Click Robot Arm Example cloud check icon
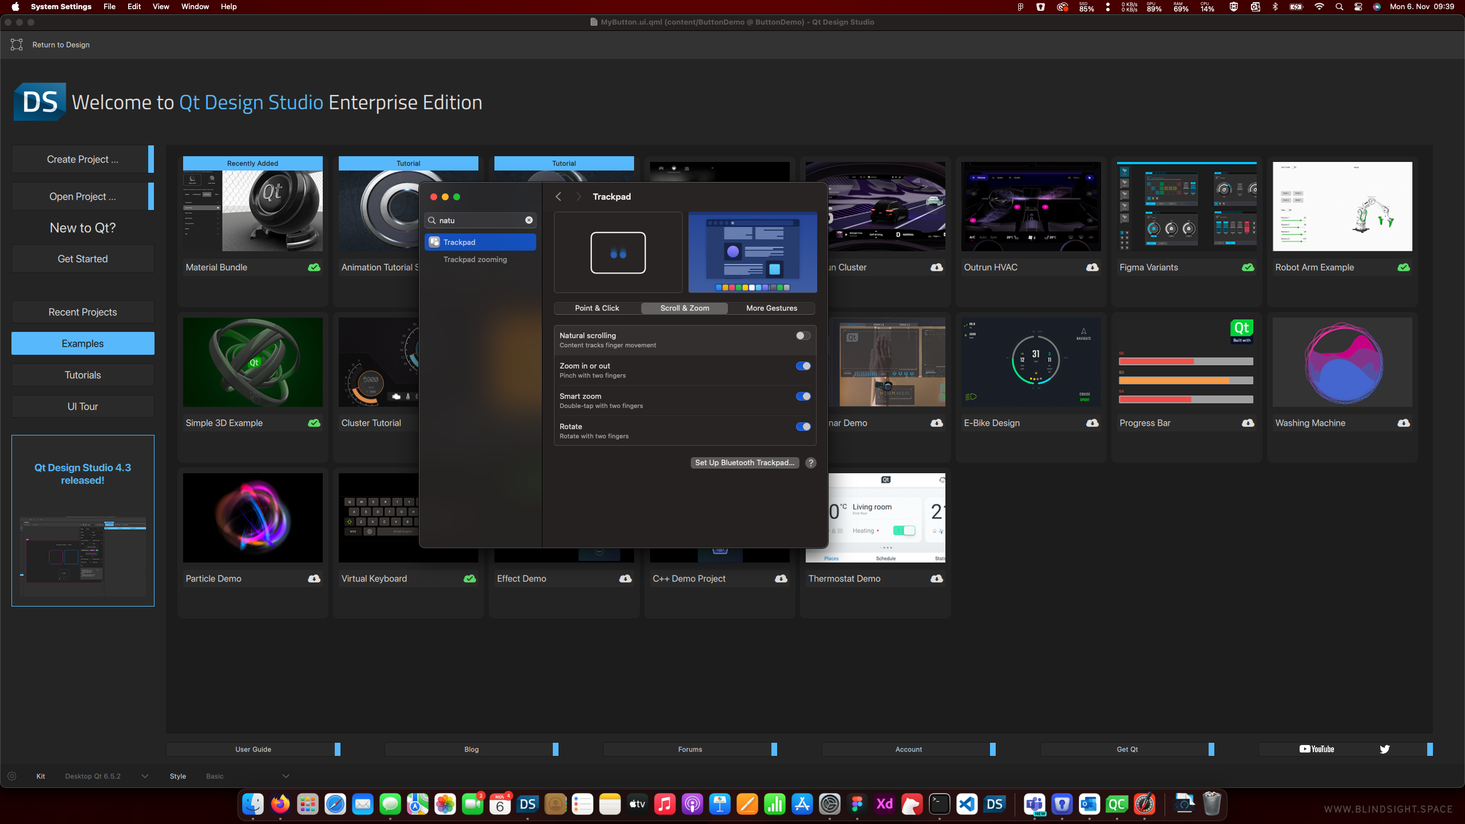 click(x=1404, y=267)
